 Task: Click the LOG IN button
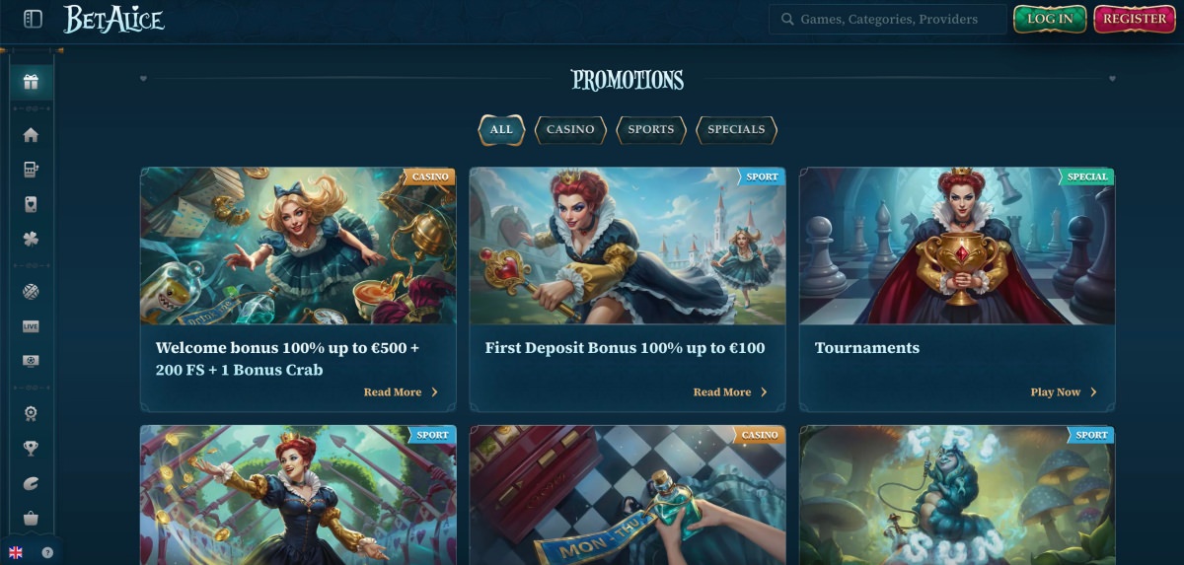(x=1050, y=19)
